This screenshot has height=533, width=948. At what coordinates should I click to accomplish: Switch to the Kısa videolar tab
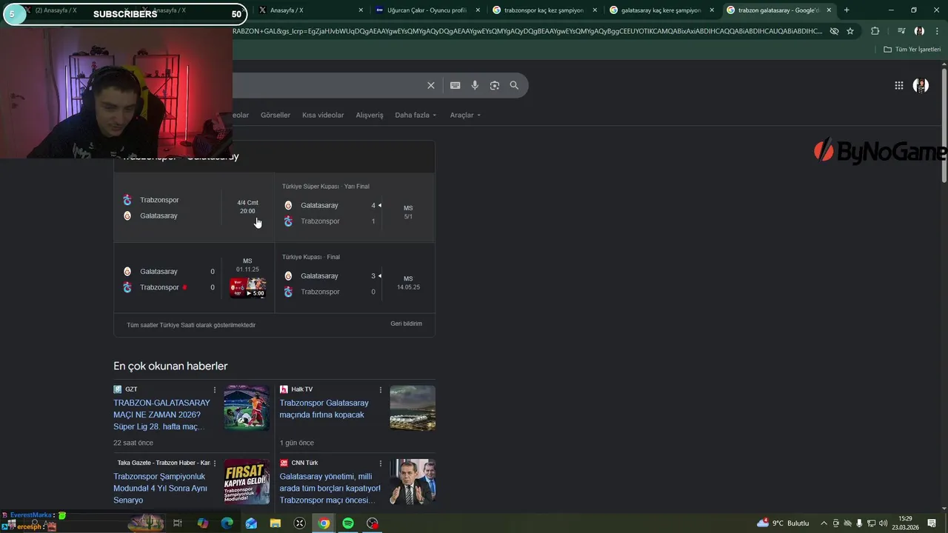pyautogui.click(x=323, y=115)
